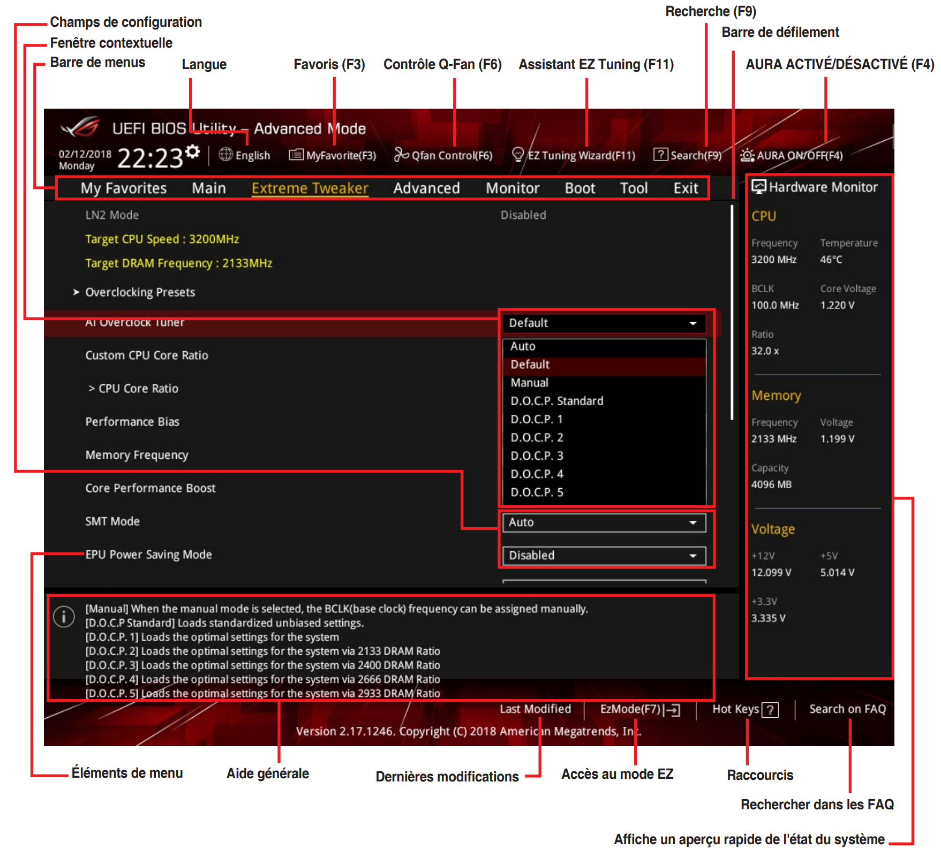Click the settings gear next to the clock
This screenshot has width=941, height=858.
(193, 151)
